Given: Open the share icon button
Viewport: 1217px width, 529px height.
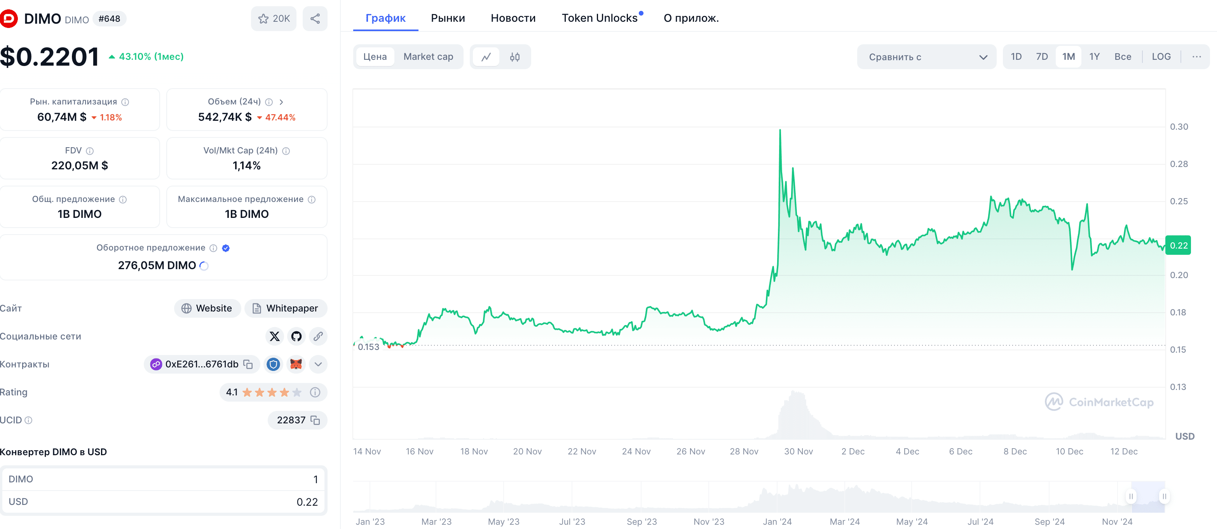Looking at the screenshot, I should [315, 18].
